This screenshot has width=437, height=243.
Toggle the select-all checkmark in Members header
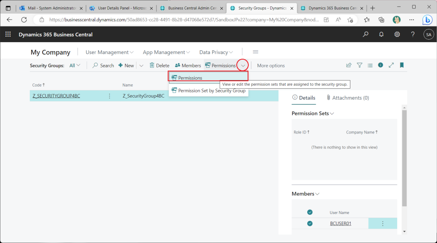click(310, 212)
